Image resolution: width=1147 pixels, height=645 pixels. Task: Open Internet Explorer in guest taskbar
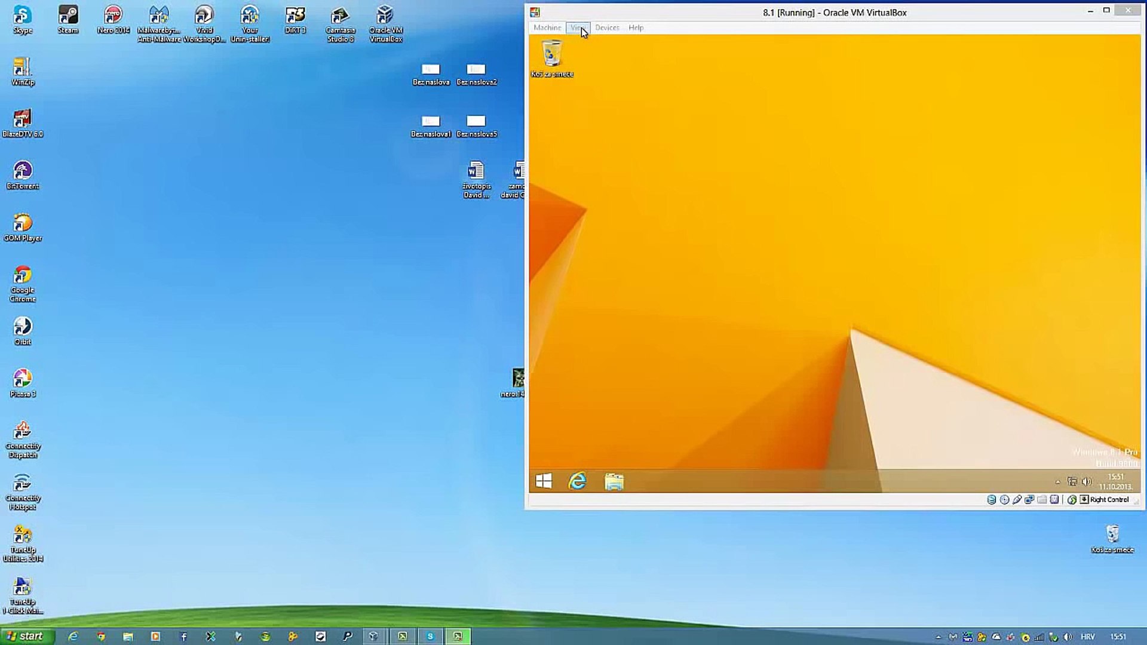tap(577, 481)
